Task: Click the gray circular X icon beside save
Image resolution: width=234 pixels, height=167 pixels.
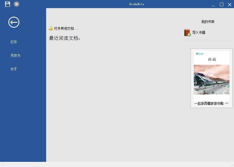Action: tap(17, 4)
